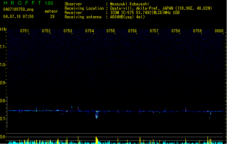Click the 0800 time marker
The image size is (227, 144).
219,31
